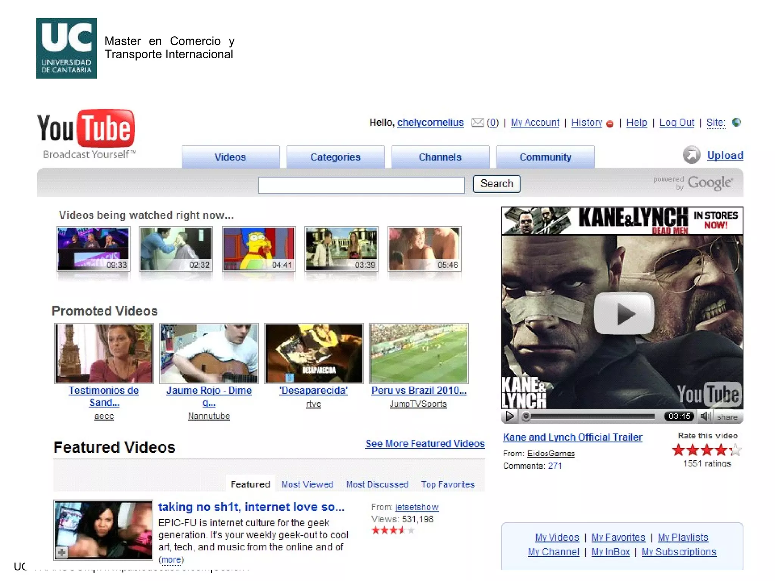Image resolution: width=775 pixels, height=581 pixels.
Task: Switch to Most Viewed tab
Action: point(307,484)
